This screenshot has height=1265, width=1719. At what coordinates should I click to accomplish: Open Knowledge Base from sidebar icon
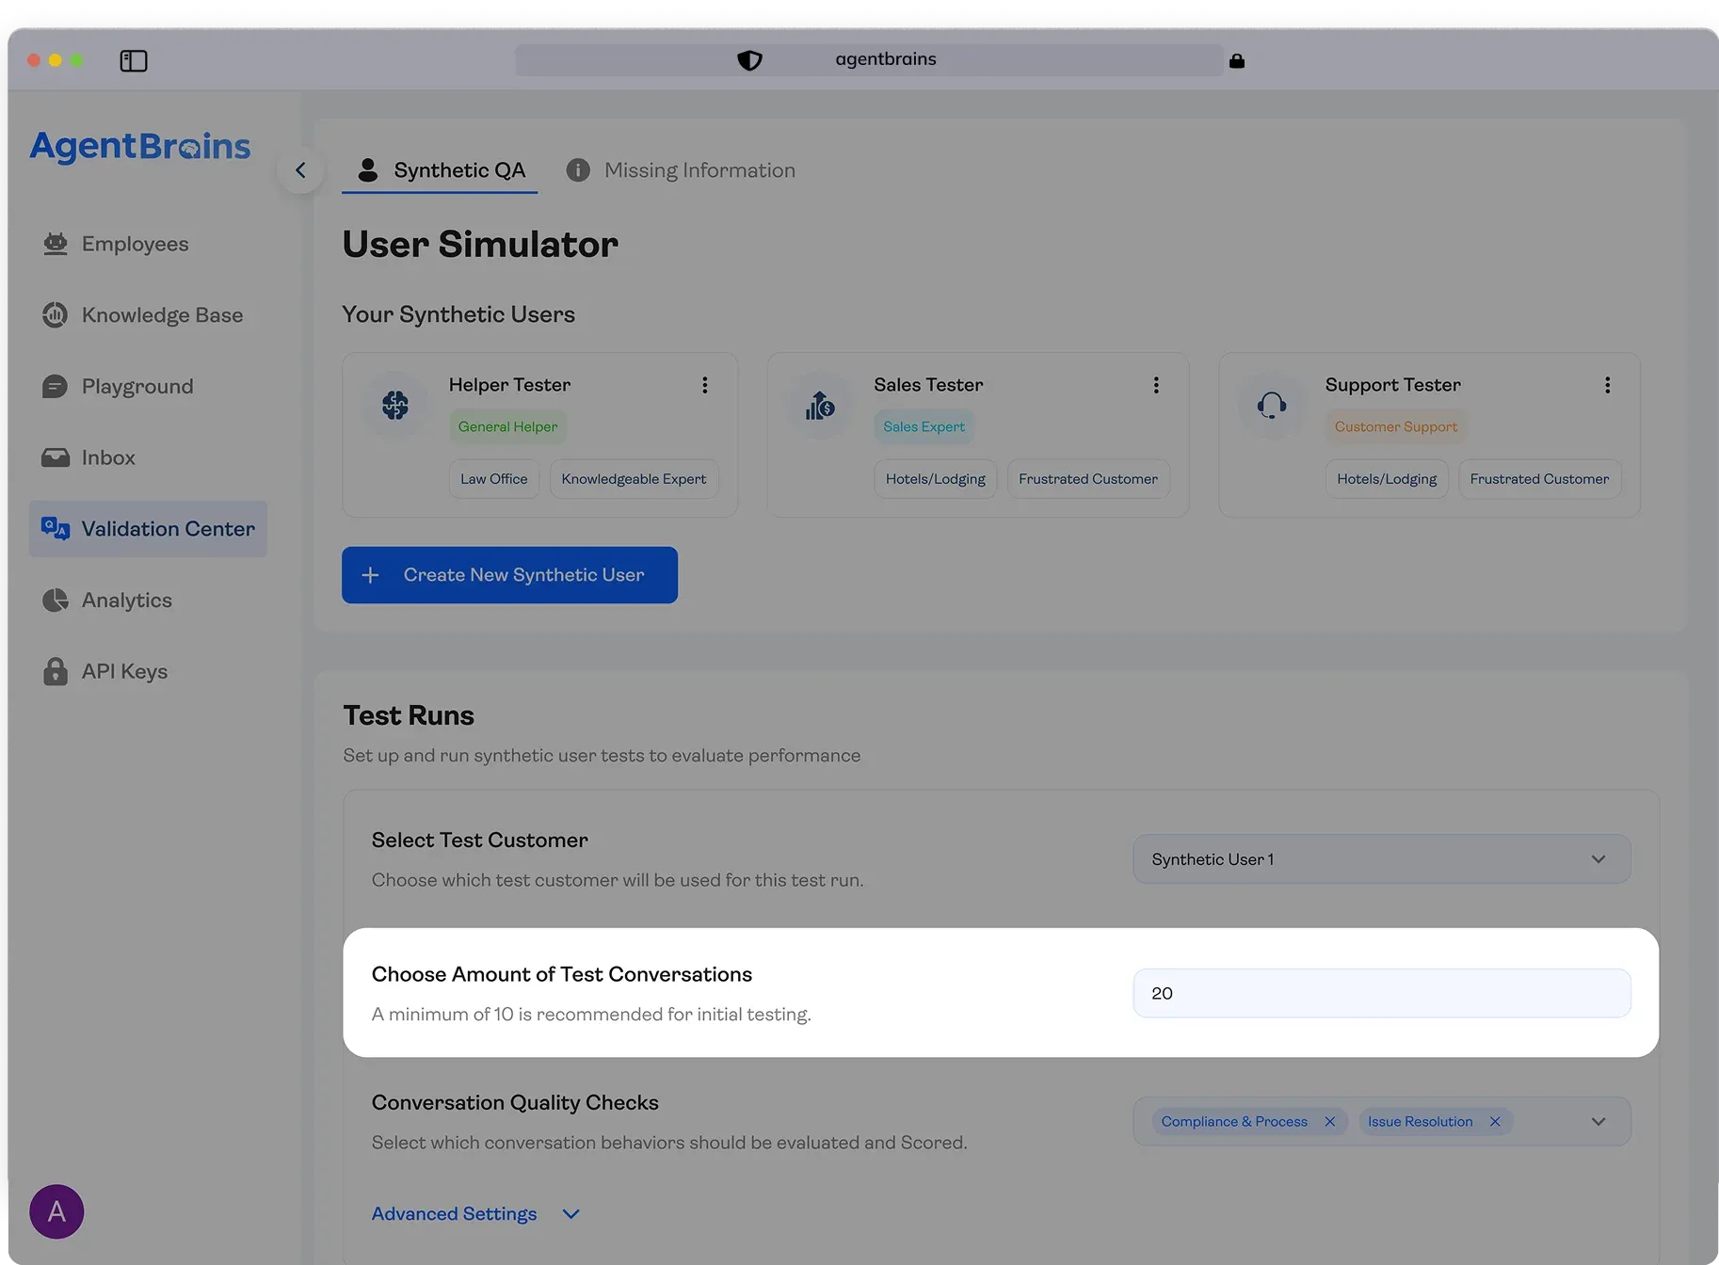tap(56, 315)
